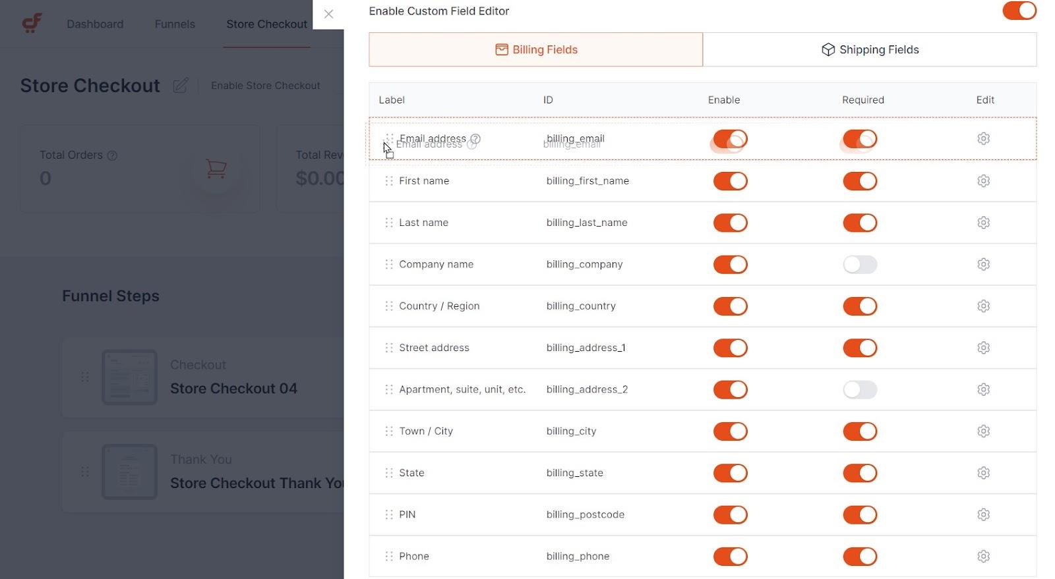Click drag handle of Thank You step
This screenshot has height=579, width=1055.
click(x=84, y=472)
